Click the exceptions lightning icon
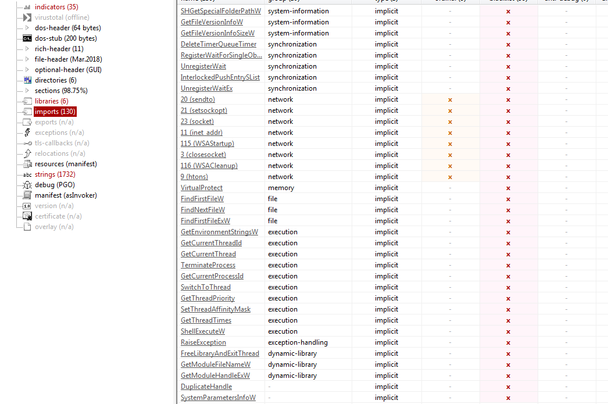Image resolution: width=608 pixels, height=404 pixels. point(27,133)
